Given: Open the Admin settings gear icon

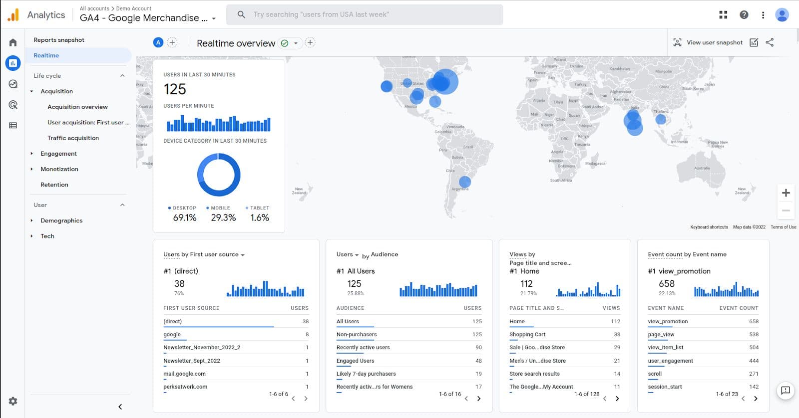Looking at the screenshot, I should click(x=13, y=401).
